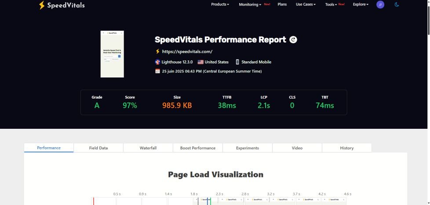The image size is (430, 205).
Task: Click the 985.9 KB size value
Action: (177, 105)
